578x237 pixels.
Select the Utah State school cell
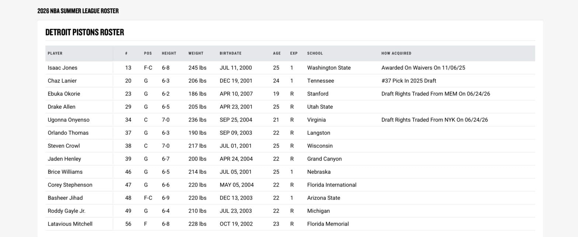coord(320,107)
